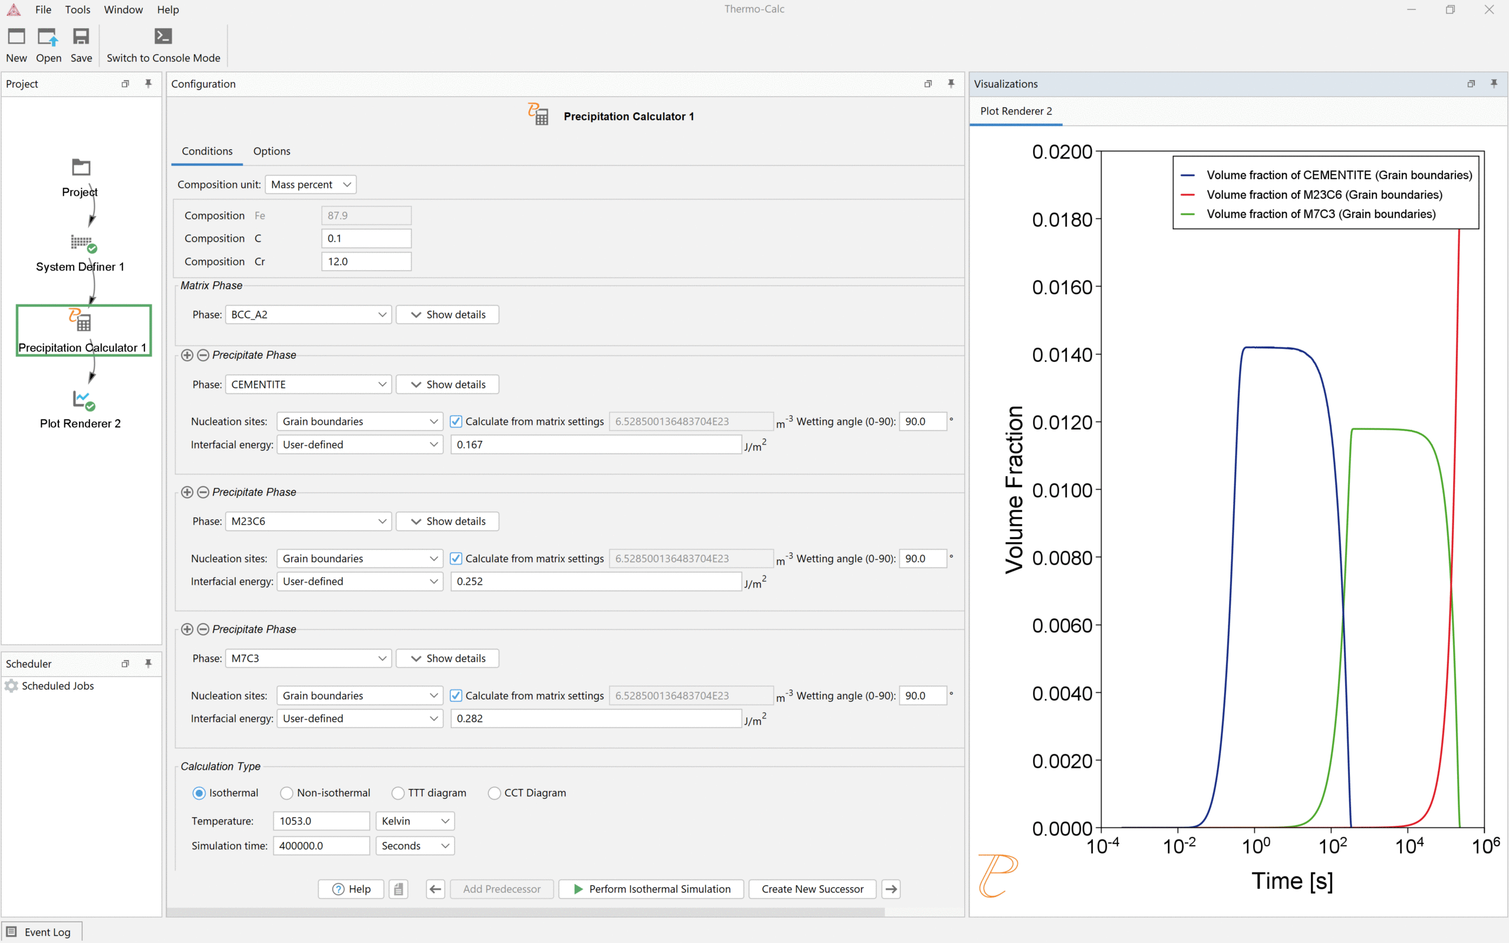The height and width of the screenshot is (943, 1509).
Task: Click the Temperature input field
Action: click(321, 821)
